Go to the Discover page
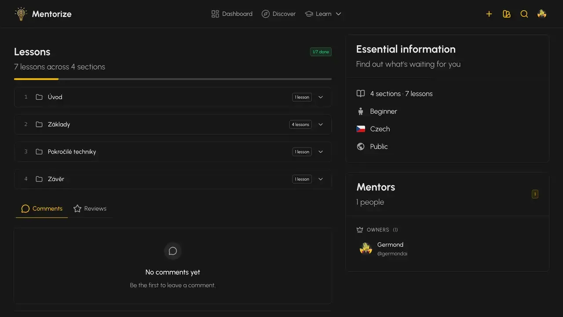The image size is (563, 317). pos(278,14)
